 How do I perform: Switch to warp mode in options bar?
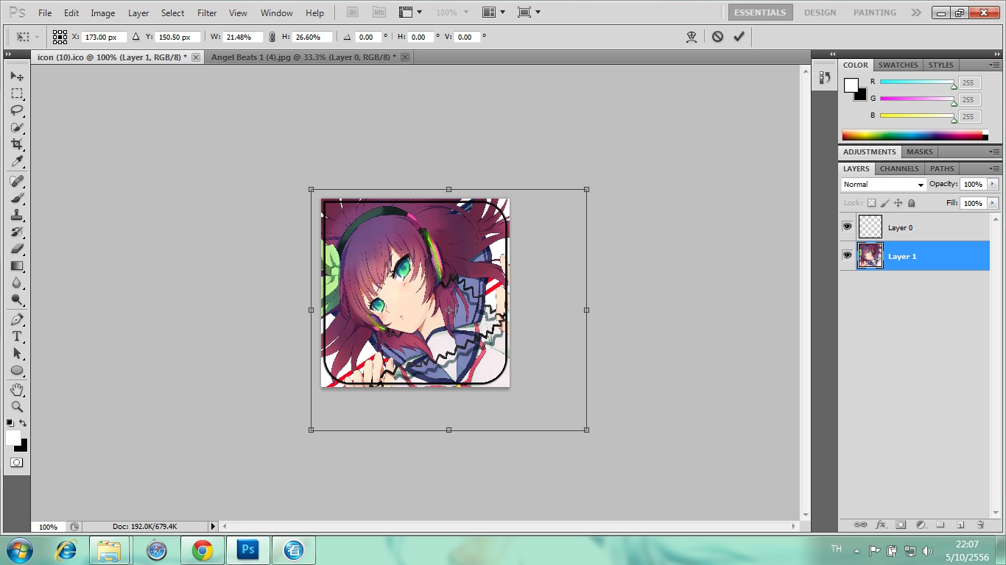(x=691, y=37)
